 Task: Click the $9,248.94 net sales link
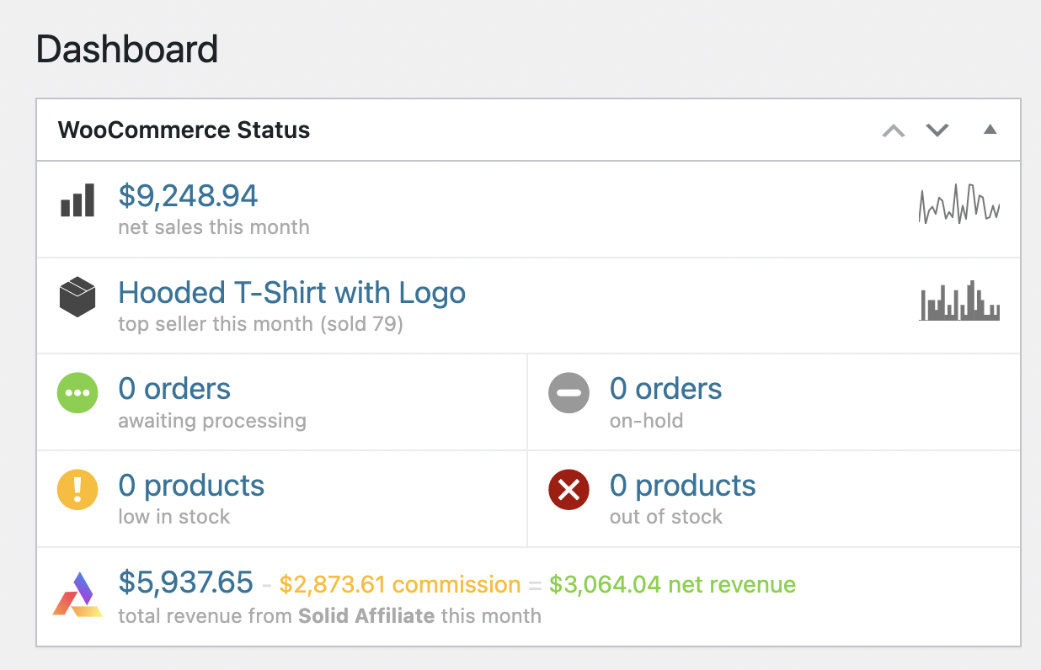pos(188,194)
